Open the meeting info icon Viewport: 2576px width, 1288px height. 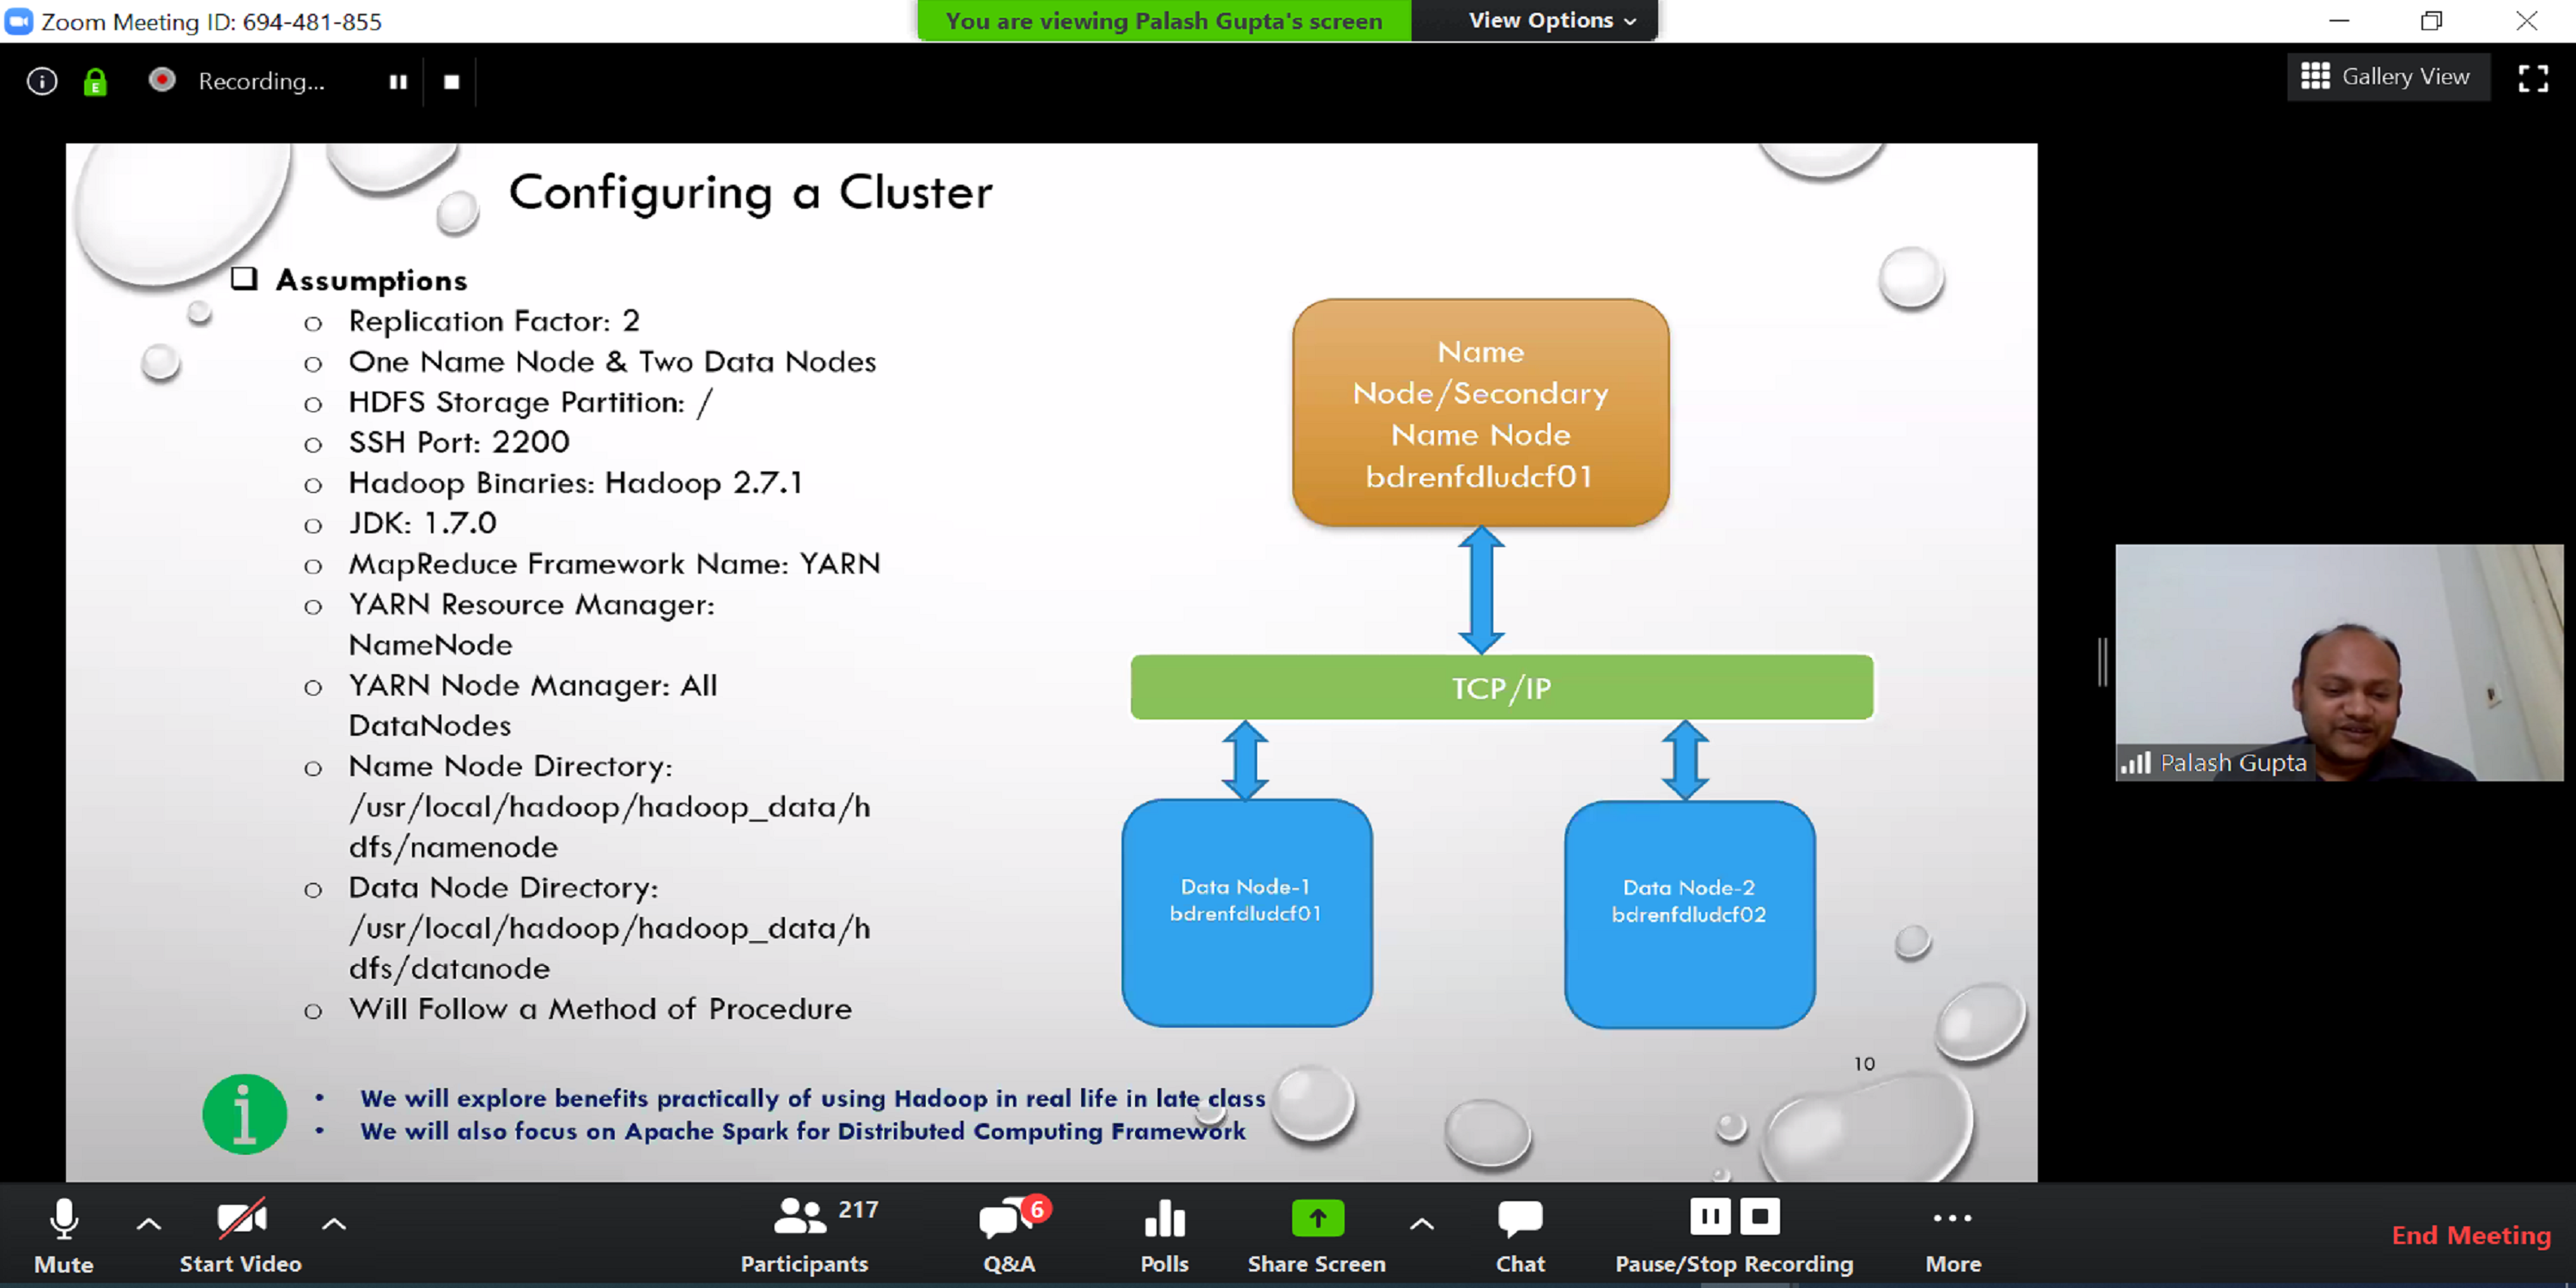[x=41, y=81]
